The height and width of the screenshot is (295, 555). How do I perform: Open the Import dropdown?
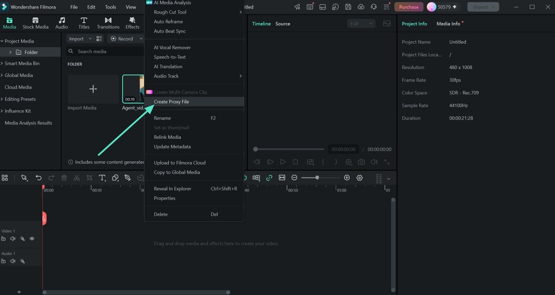pos(80,39)
